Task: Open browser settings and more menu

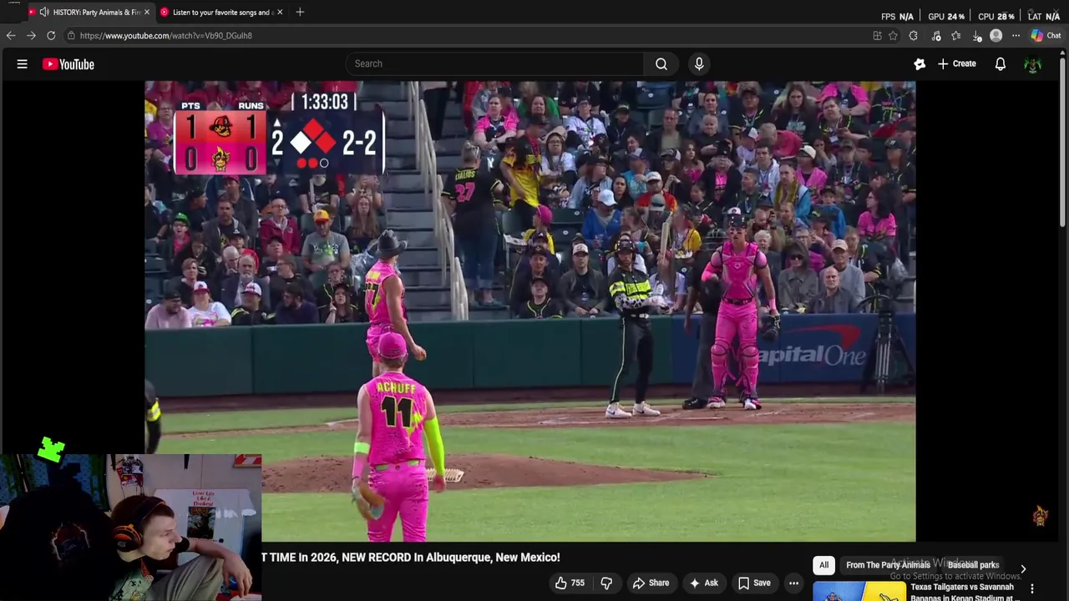Action: pyautogui.click(x=1016, y=36)
